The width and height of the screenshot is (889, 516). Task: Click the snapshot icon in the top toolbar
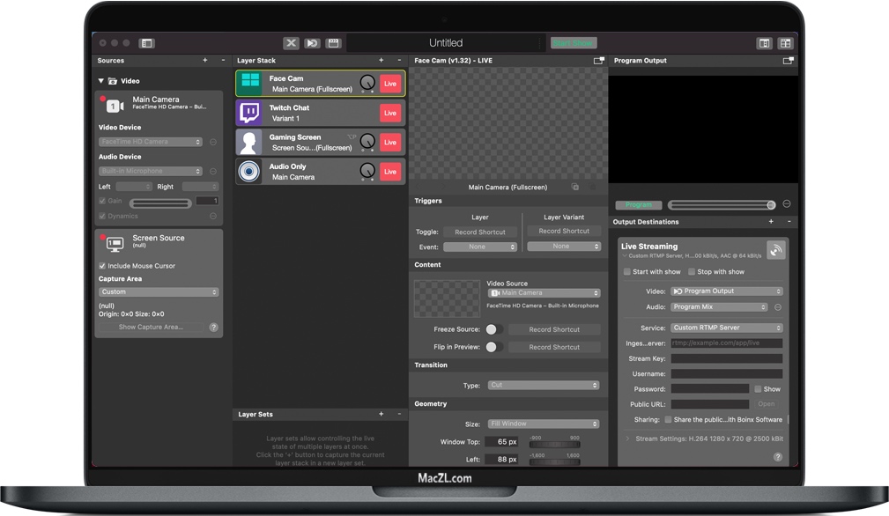[334, 42]
